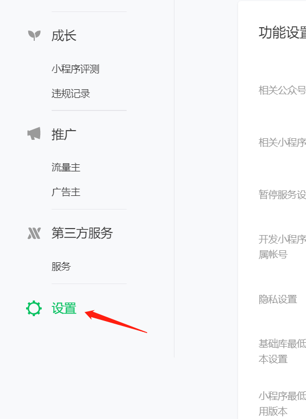Open 违规记录 in the sidebar
Screen dimensions: 306x419
pos(71,94)
